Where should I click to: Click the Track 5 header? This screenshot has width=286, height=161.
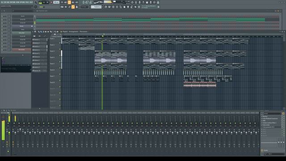click(x=55, y=65)
